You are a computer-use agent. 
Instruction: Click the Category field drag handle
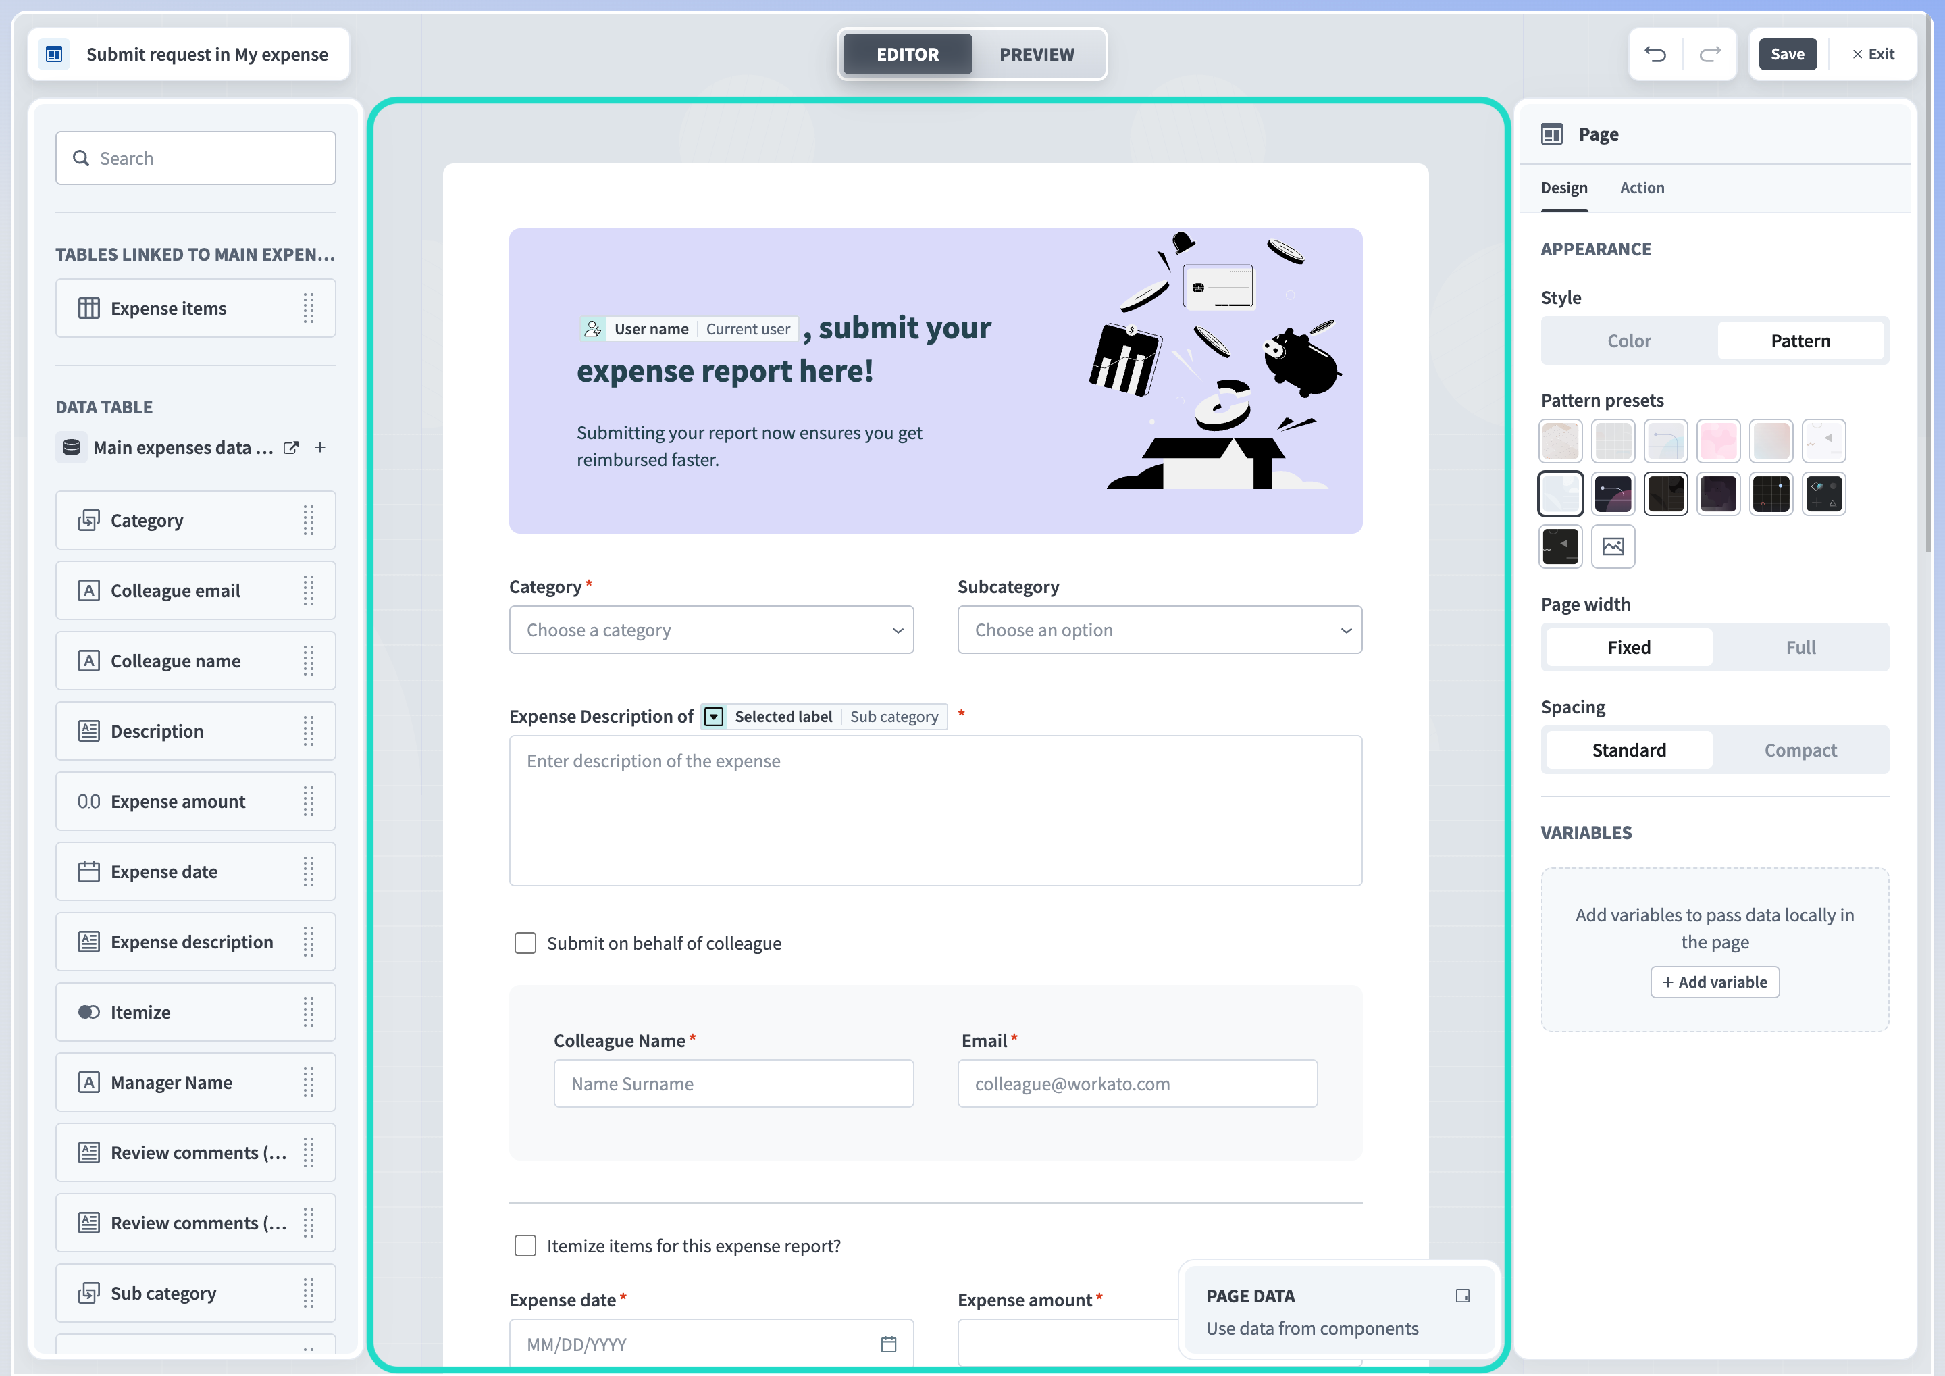309,520
